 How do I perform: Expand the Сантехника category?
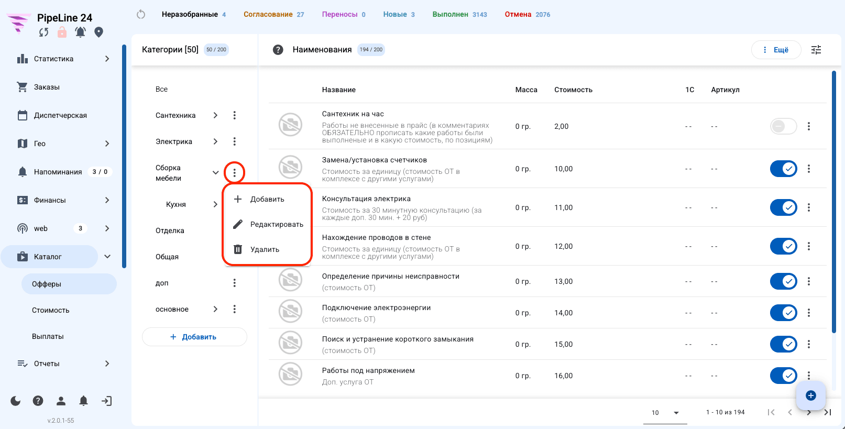215,115
